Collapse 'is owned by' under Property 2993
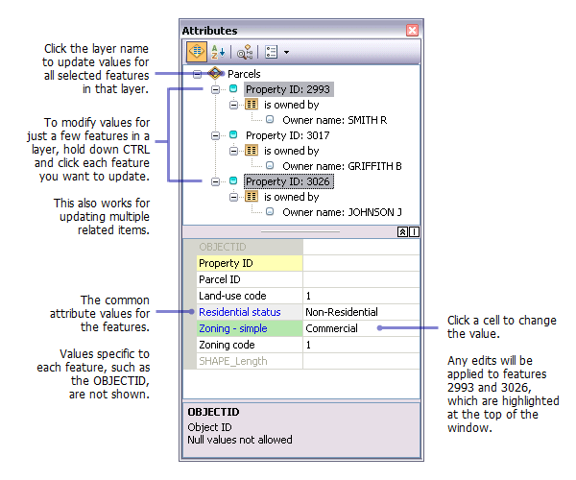Viewport: 576px width, 480px height. click(233, 105)
